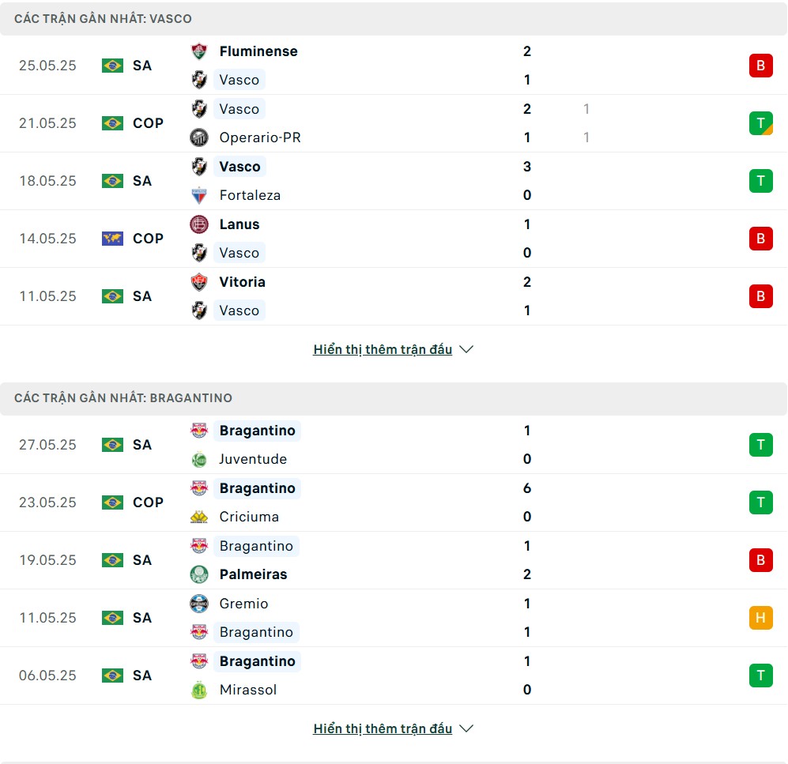
Task: Click the Vitoria team crest
Action: (199, 282)
